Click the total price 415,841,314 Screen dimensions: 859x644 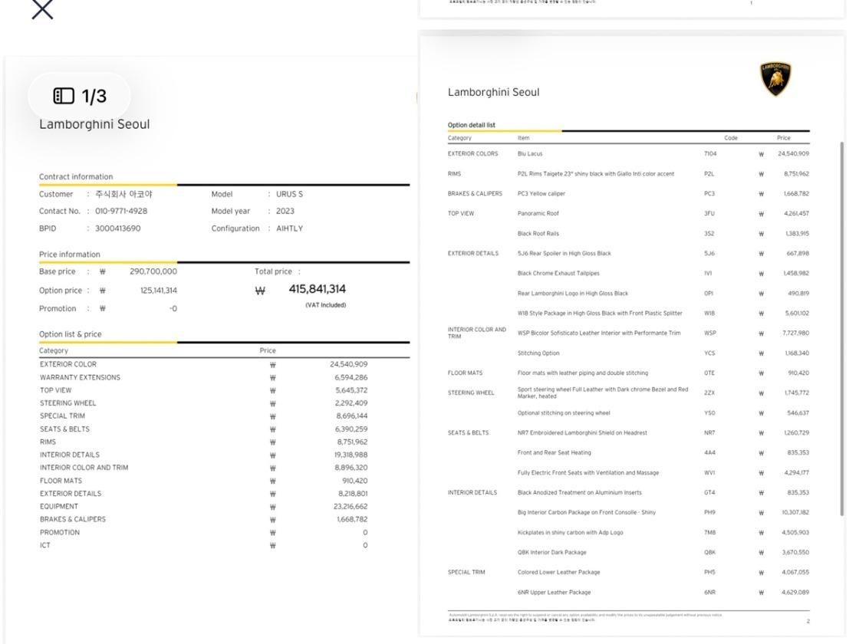(318, 289)
